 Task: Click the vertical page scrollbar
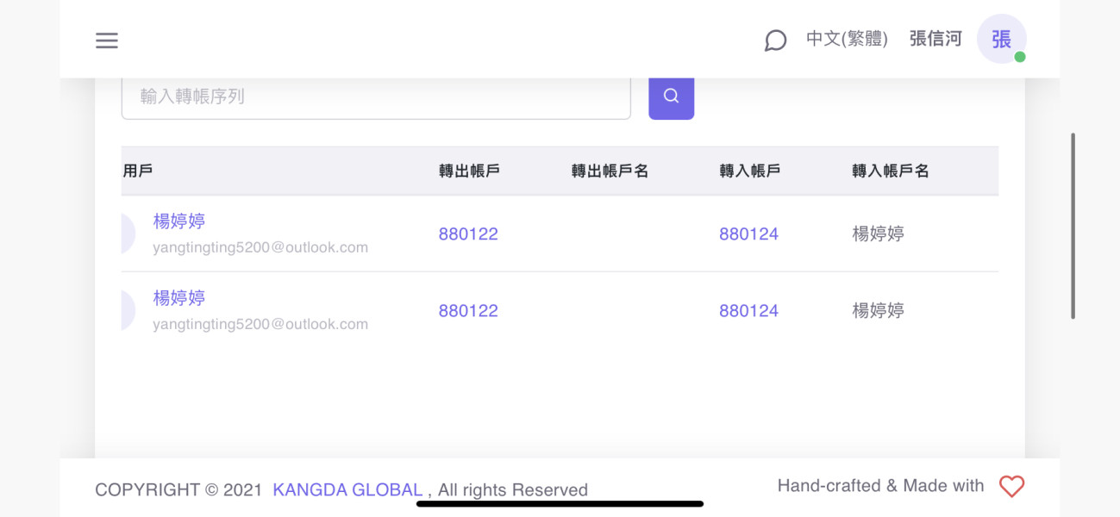click(x=1073, y=226)
